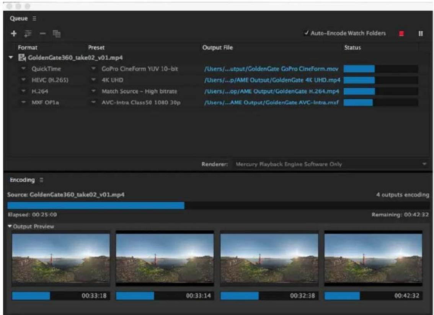Click the preview thumbnail above the 00:33:14 timer
This screenshot has height=315, width=434.
(165, 258)
